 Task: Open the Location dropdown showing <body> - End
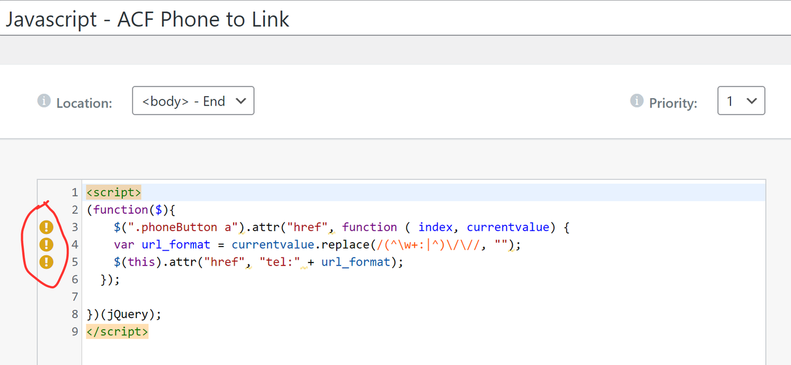193,101
